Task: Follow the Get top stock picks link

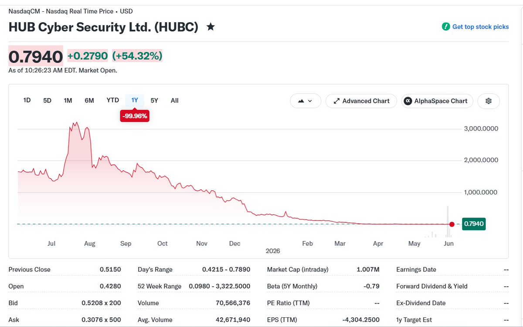Action: (480, 27)
